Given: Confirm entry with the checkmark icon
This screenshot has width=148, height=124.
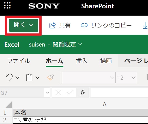Looking at the screenshot, I should (x=70, y=93).
